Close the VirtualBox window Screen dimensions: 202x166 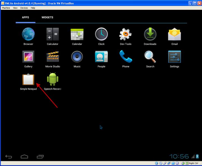pyautogui.click(x=200, y=3)
